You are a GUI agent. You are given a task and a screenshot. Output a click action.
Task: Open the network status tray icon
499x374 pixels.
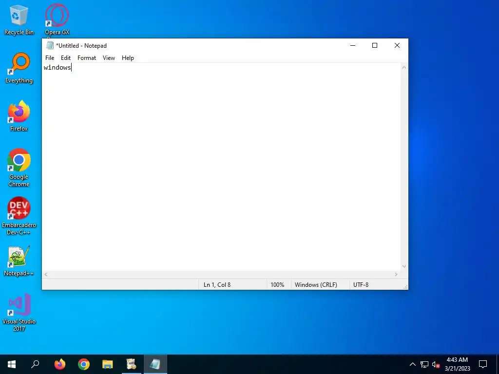[424, 364]
